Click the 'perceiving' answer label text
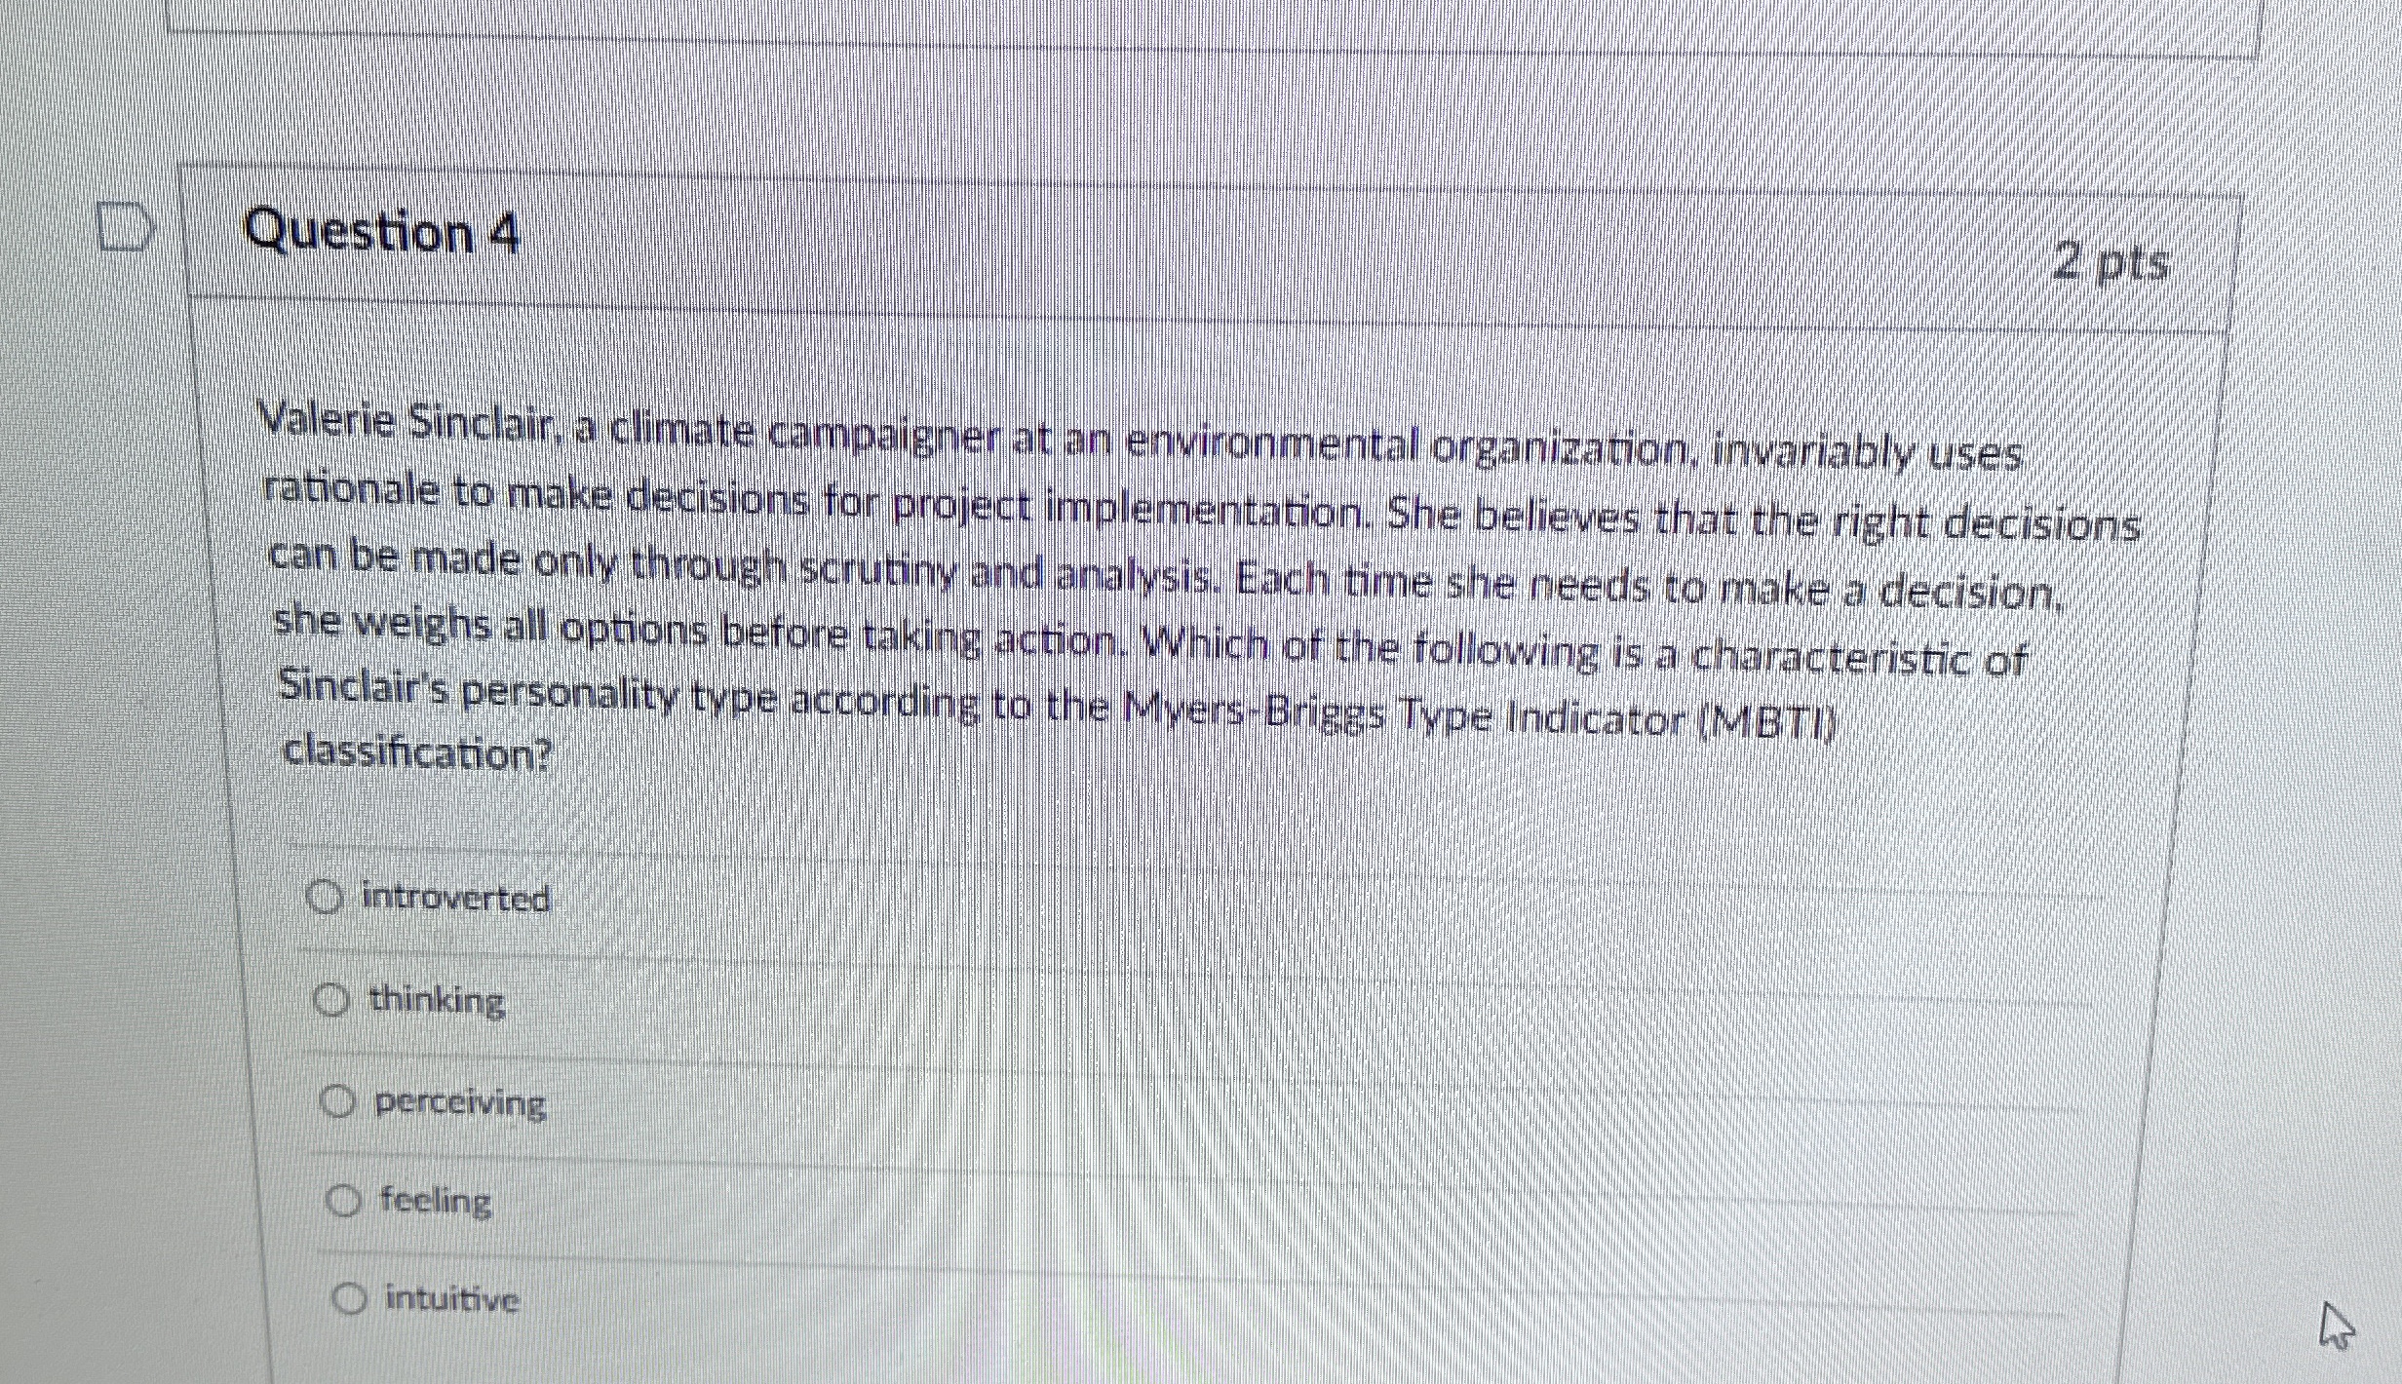Image resolution: width=2402 pixels, height=1384 pixels. [461, 1103]
